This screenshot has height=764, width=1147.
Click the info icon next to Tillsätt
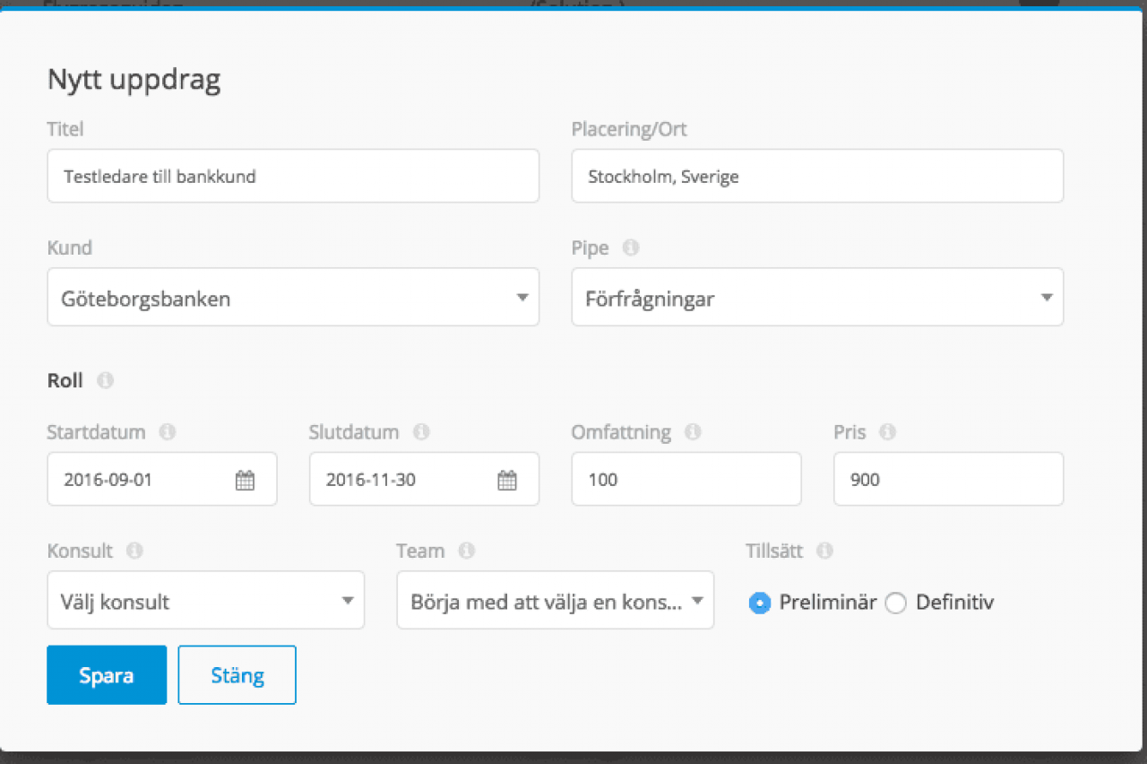[824, 551]
